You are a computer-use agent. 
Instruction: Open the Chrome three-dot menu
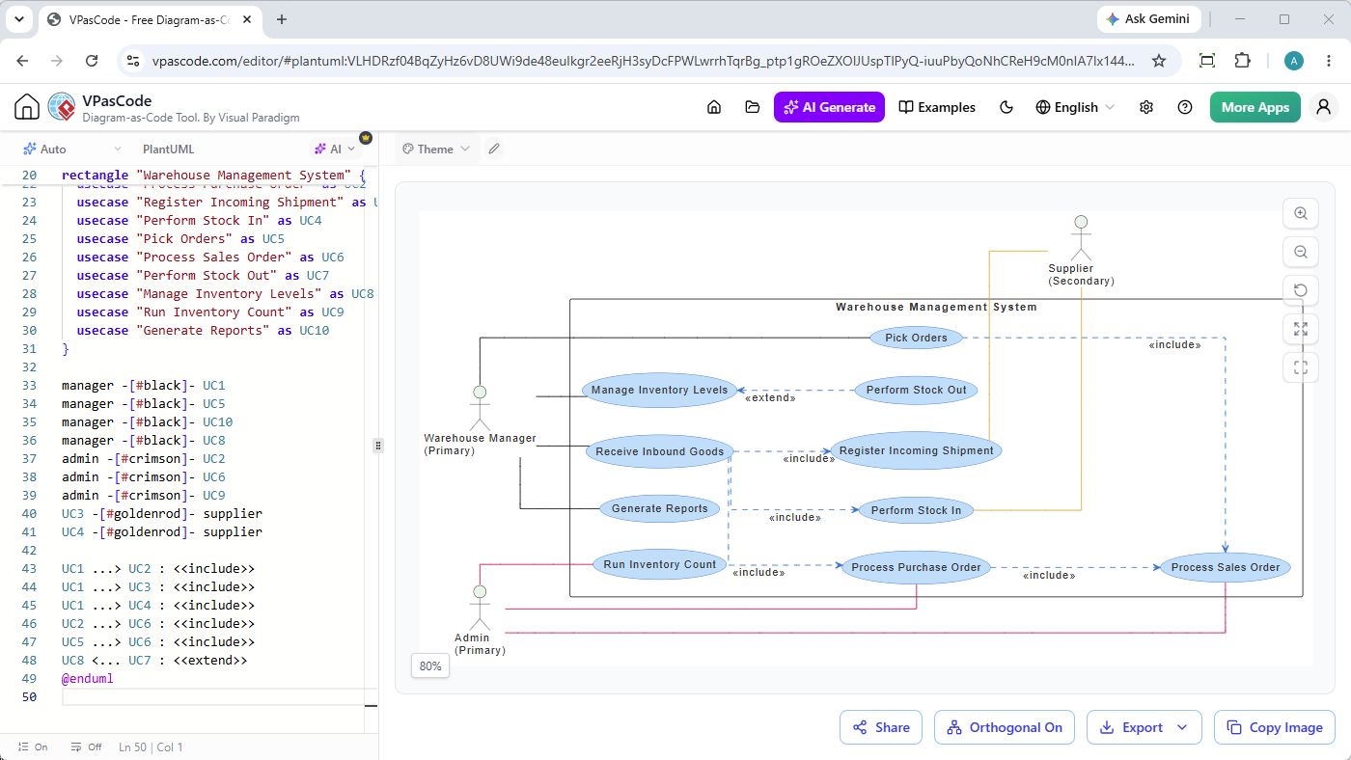(x=1328, y=60)
